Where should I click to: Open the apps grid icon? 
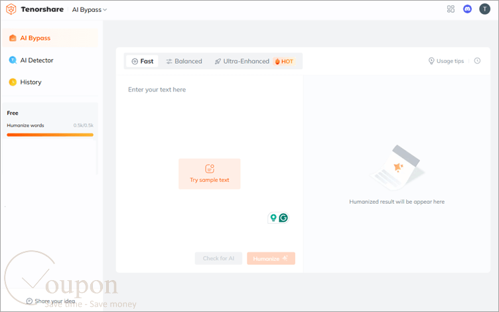[x=451, y=9]
